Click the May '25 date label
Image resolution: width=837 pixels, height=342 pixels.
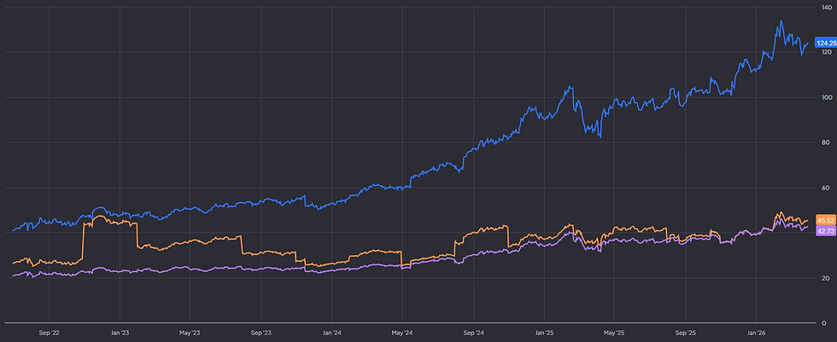(613, 333)
